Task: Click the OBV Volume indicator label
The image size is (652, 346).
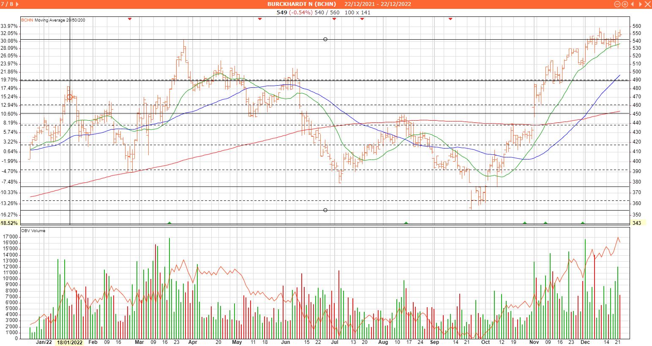Action: 33,231
